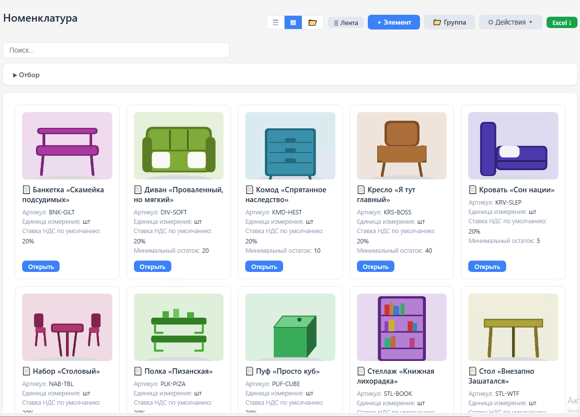Click the Номенклатура page heading
The height and width of the screenshot is (417, 580).
coord(40,18)
